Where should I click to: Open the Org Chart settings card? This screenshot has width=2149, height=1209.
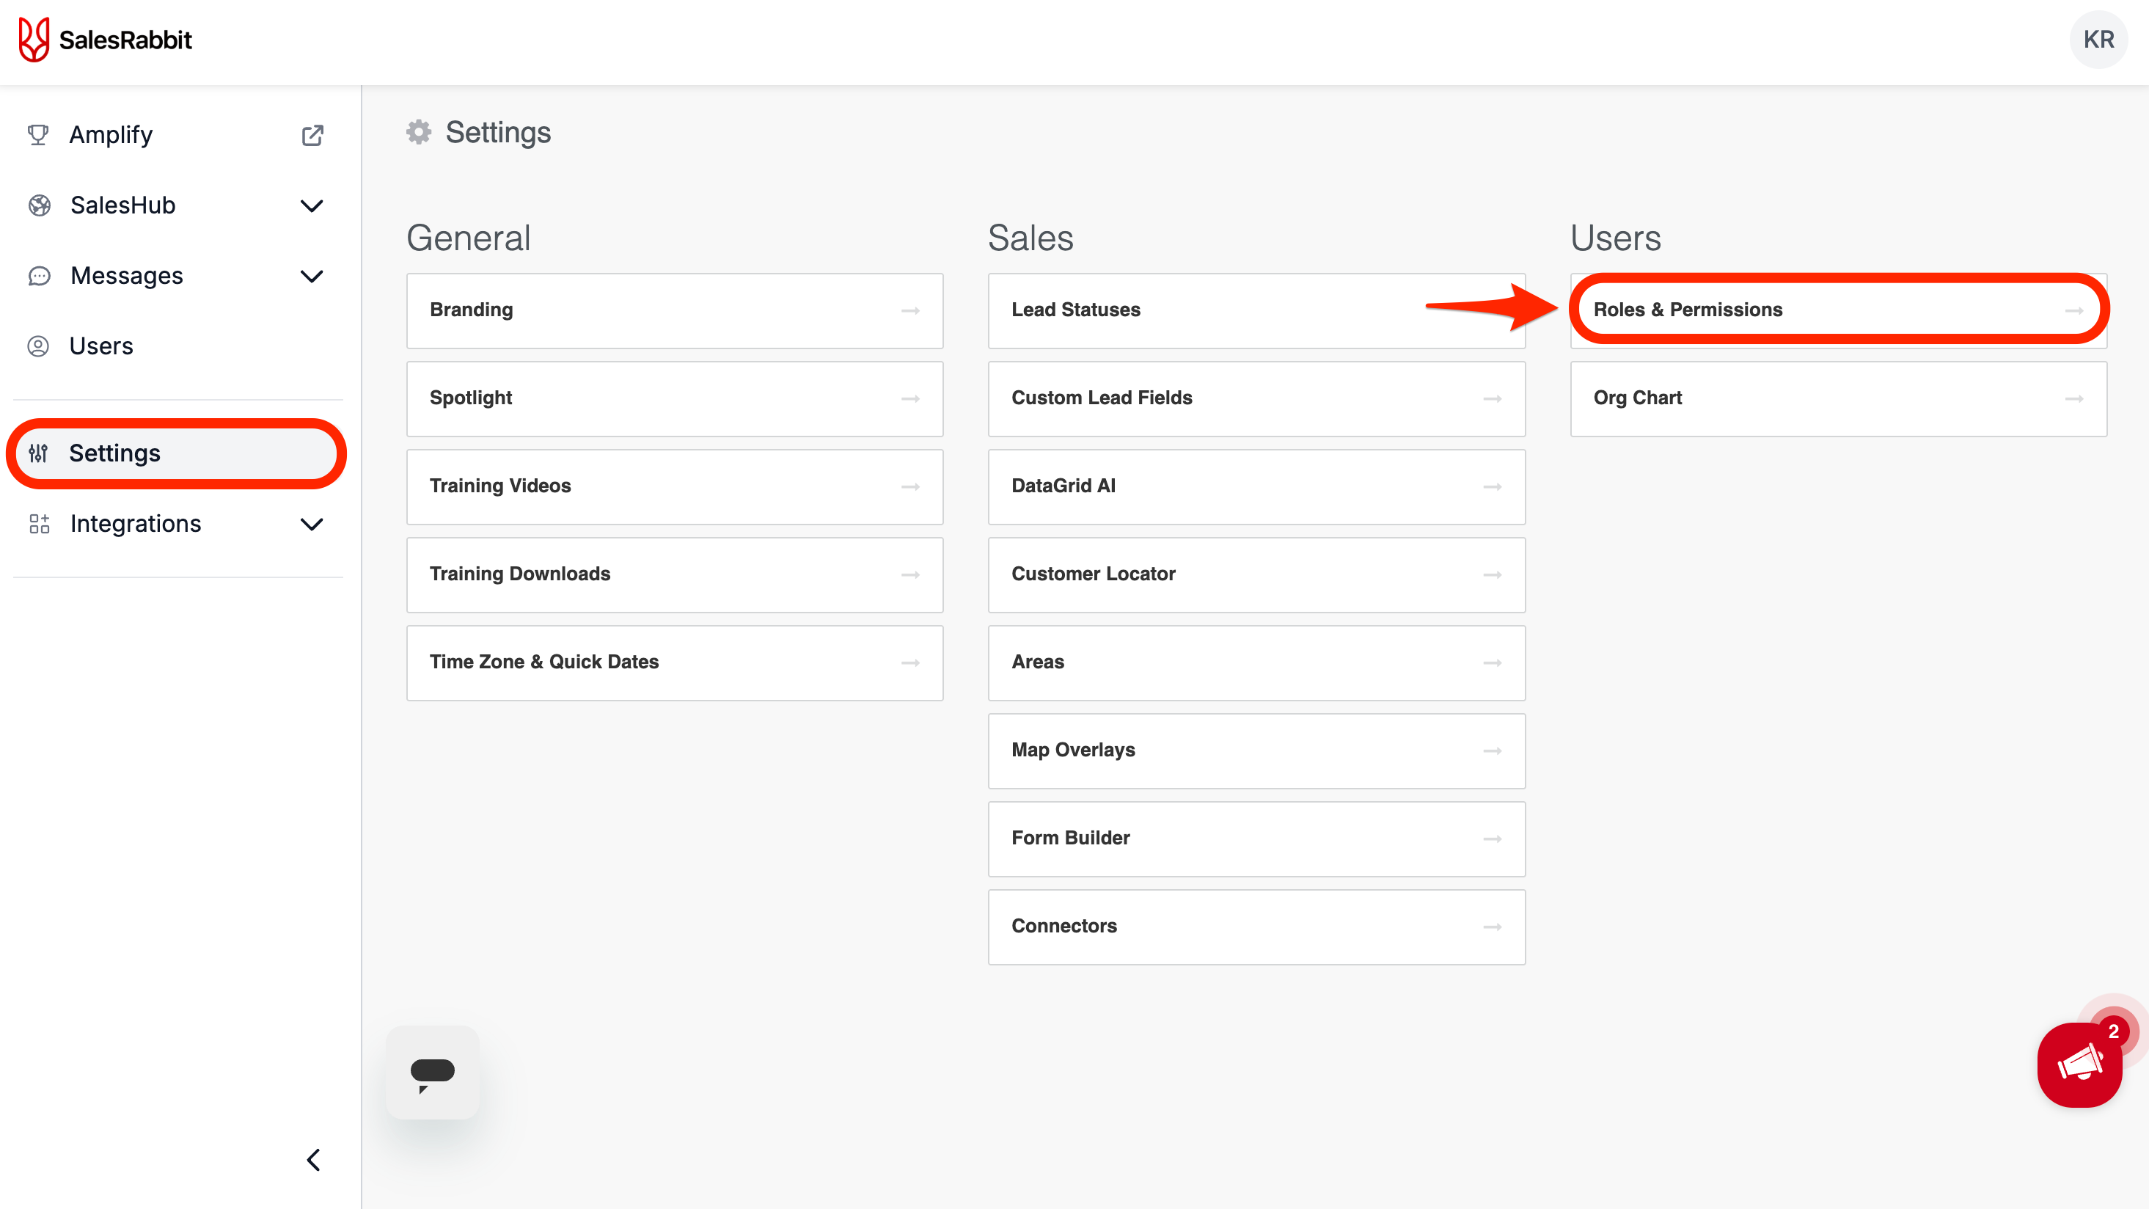[1838, 398]
